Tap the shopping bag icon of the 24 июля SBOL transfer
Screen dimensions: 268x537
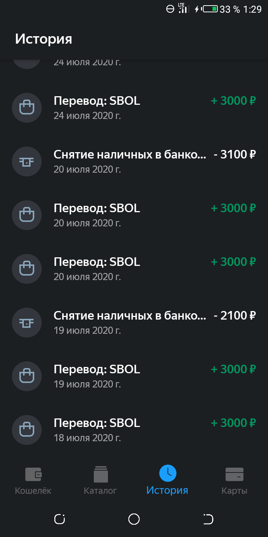coord(27,108)
